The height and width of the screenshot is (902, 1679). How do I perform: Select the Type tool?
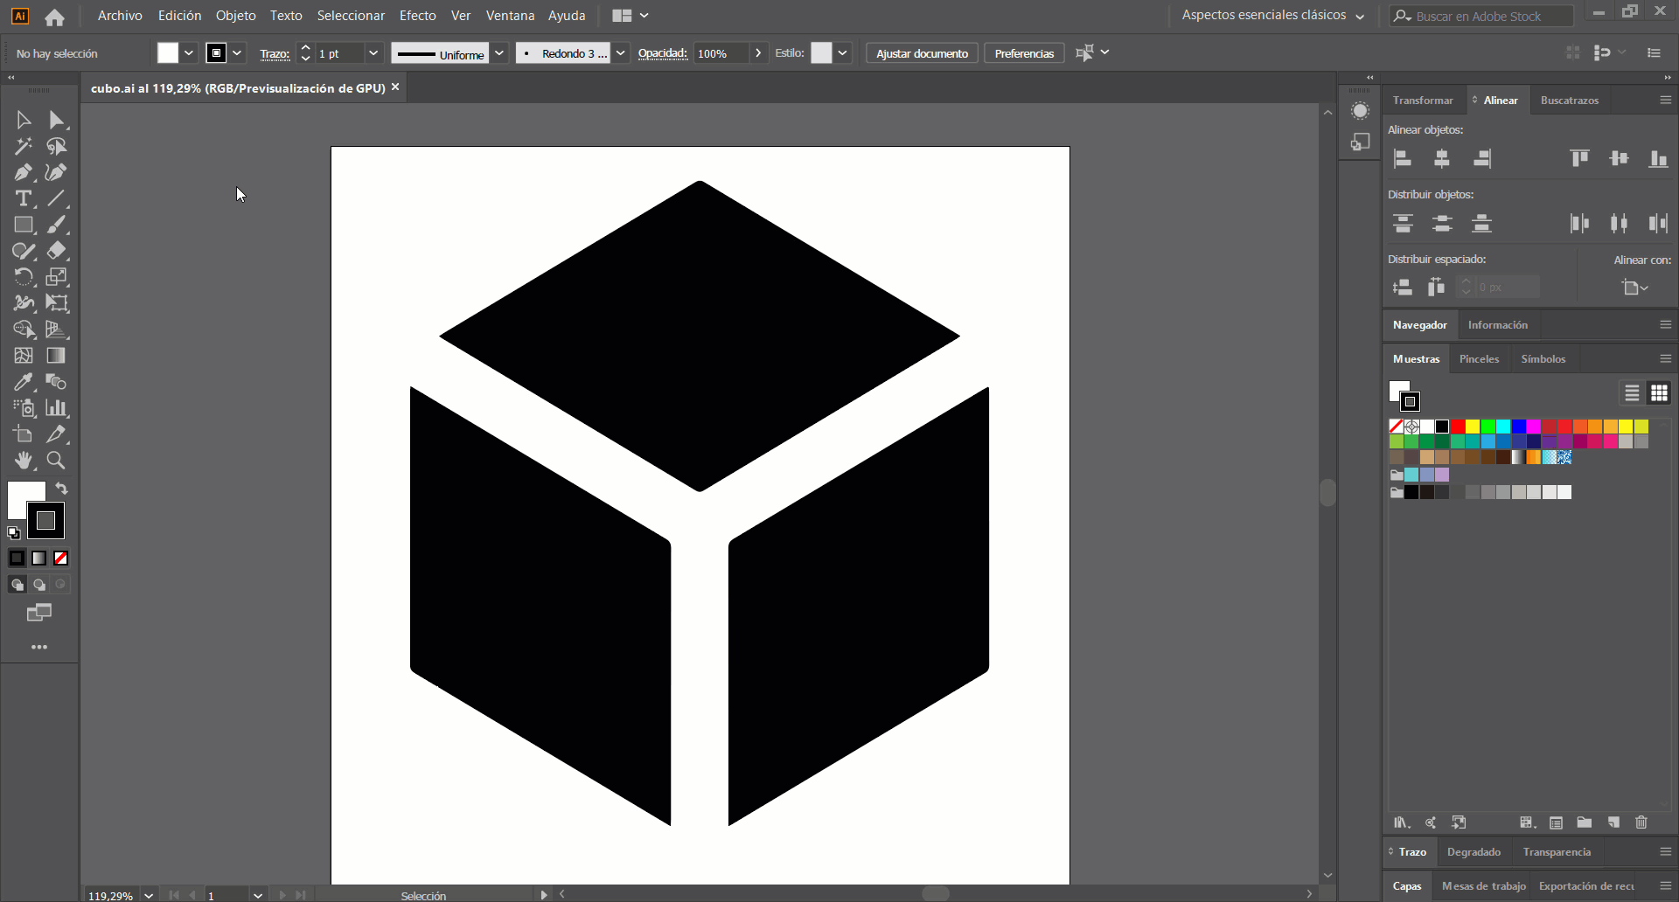[23, 199]
